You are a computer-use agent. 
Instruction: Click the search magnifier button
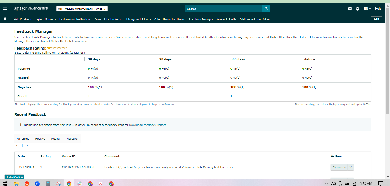click(266, 9)
